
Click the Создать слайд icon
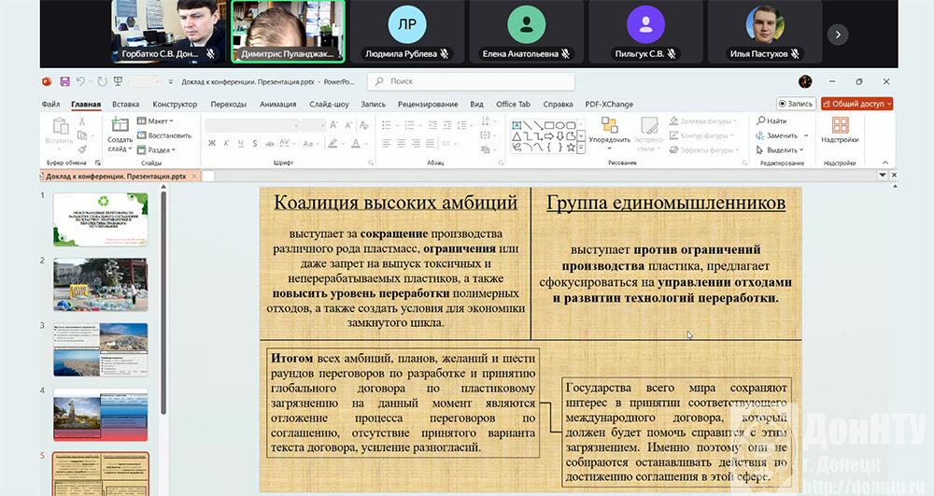click(x=120, y=126)
